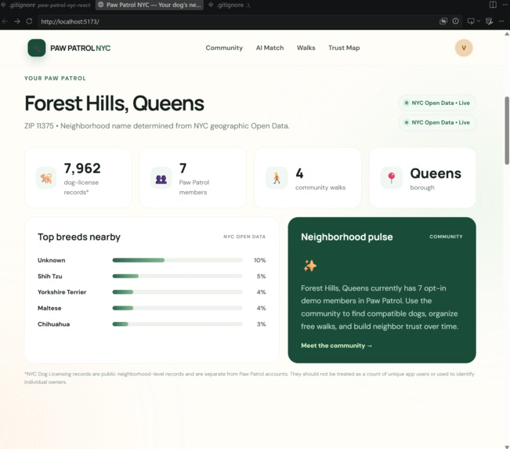
Task: Click the 7 Paw Patrol members count
Action: (183, 168)
